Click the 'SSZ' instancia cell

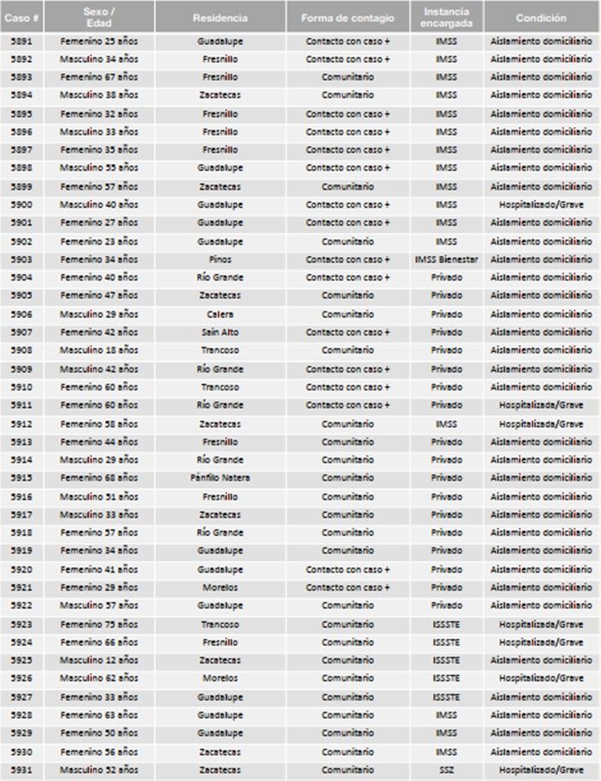tap(446, 770)
